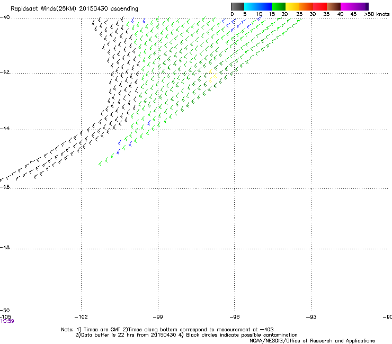The width and height of the screenshot is (392, 344).
Task: Click the purple '10:59' time label
Action: [7, 321]
